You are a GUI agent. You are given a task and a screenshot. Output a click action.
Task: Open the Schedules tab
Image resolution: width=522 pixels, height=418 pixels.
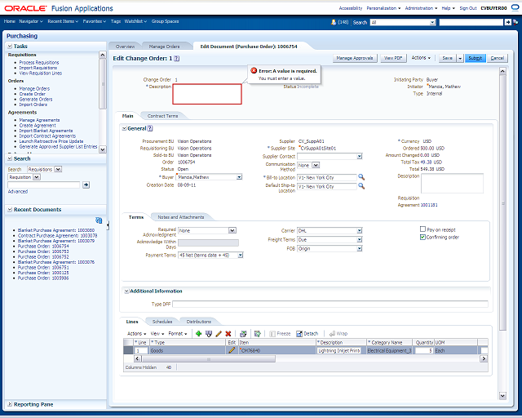pos(162,322)
